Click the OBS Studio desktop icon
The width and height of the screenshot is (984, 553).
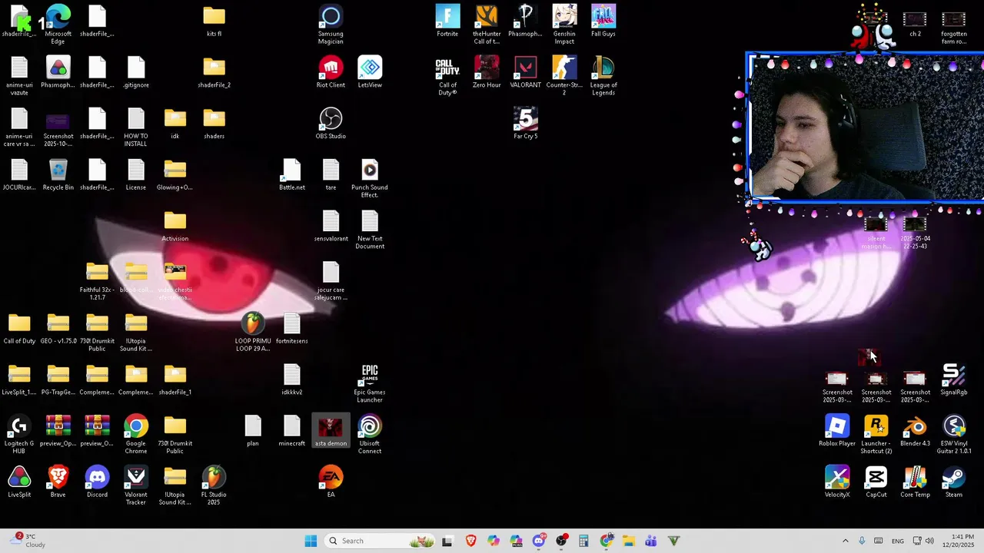[x=331, y=124]
